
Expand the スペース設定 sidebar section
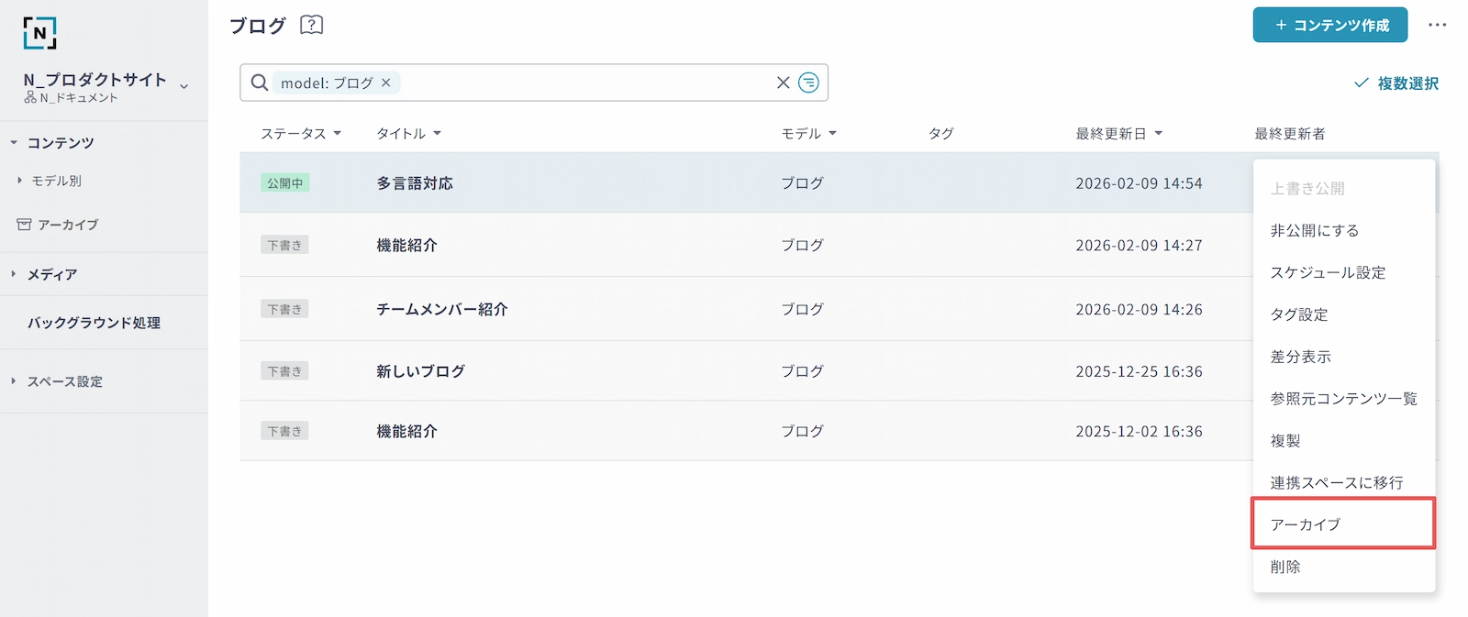pyautogui.click(x=14, y=381)
